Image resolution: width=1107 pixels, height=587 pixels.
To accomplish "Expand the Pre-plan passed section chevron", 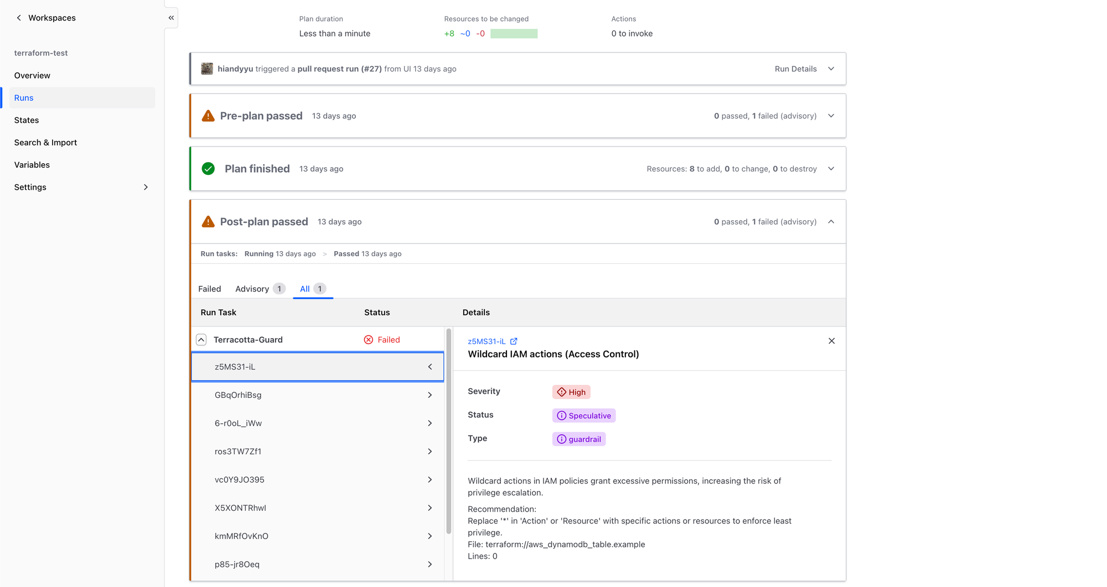I will (831, 116).
